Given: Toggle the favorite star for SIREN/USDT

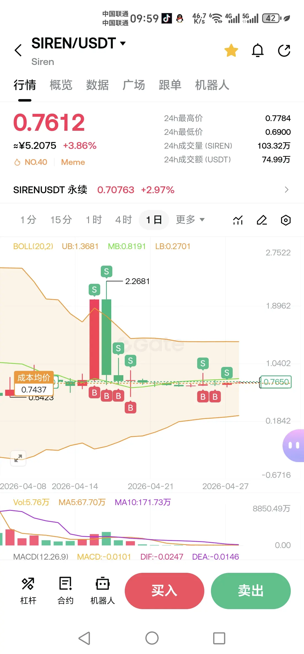Looking at the screenshot, I should (x=231, y=50).
